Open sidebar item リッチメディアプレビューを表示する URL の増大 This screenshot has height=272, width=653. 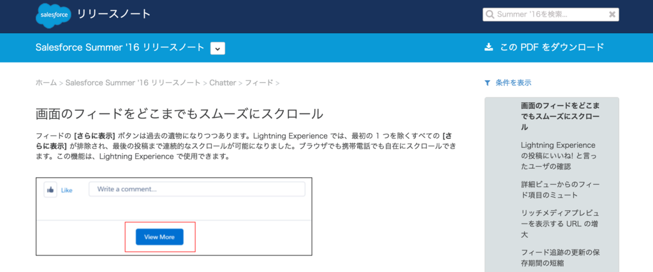pos(560,224)
